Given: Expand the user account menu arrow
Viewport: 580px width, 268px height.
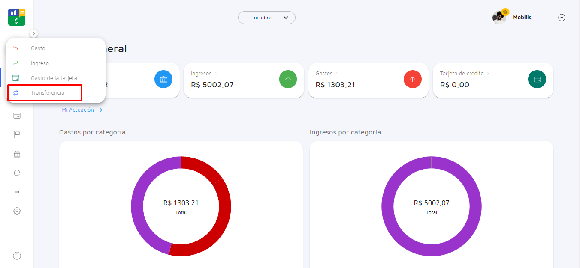Looking at the screenshot, I should [x=562, y=18].
